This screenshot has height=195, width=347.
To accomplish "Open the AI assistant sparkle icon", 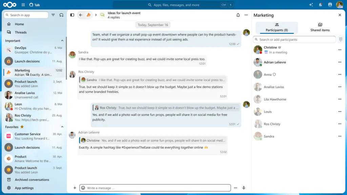I will [x=311, y=5].
